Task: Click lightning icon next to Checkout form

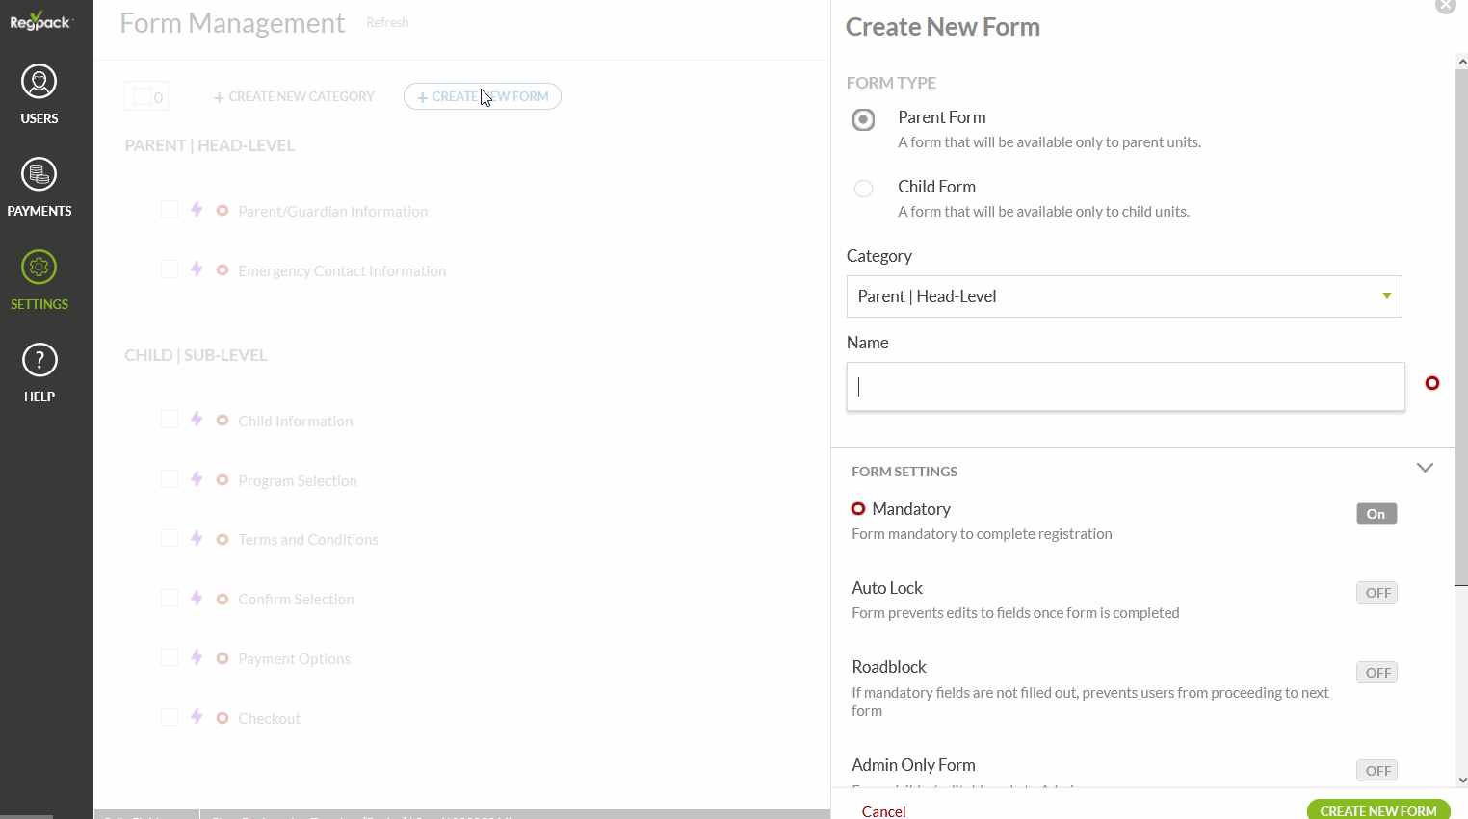Action: click(197, 717)
